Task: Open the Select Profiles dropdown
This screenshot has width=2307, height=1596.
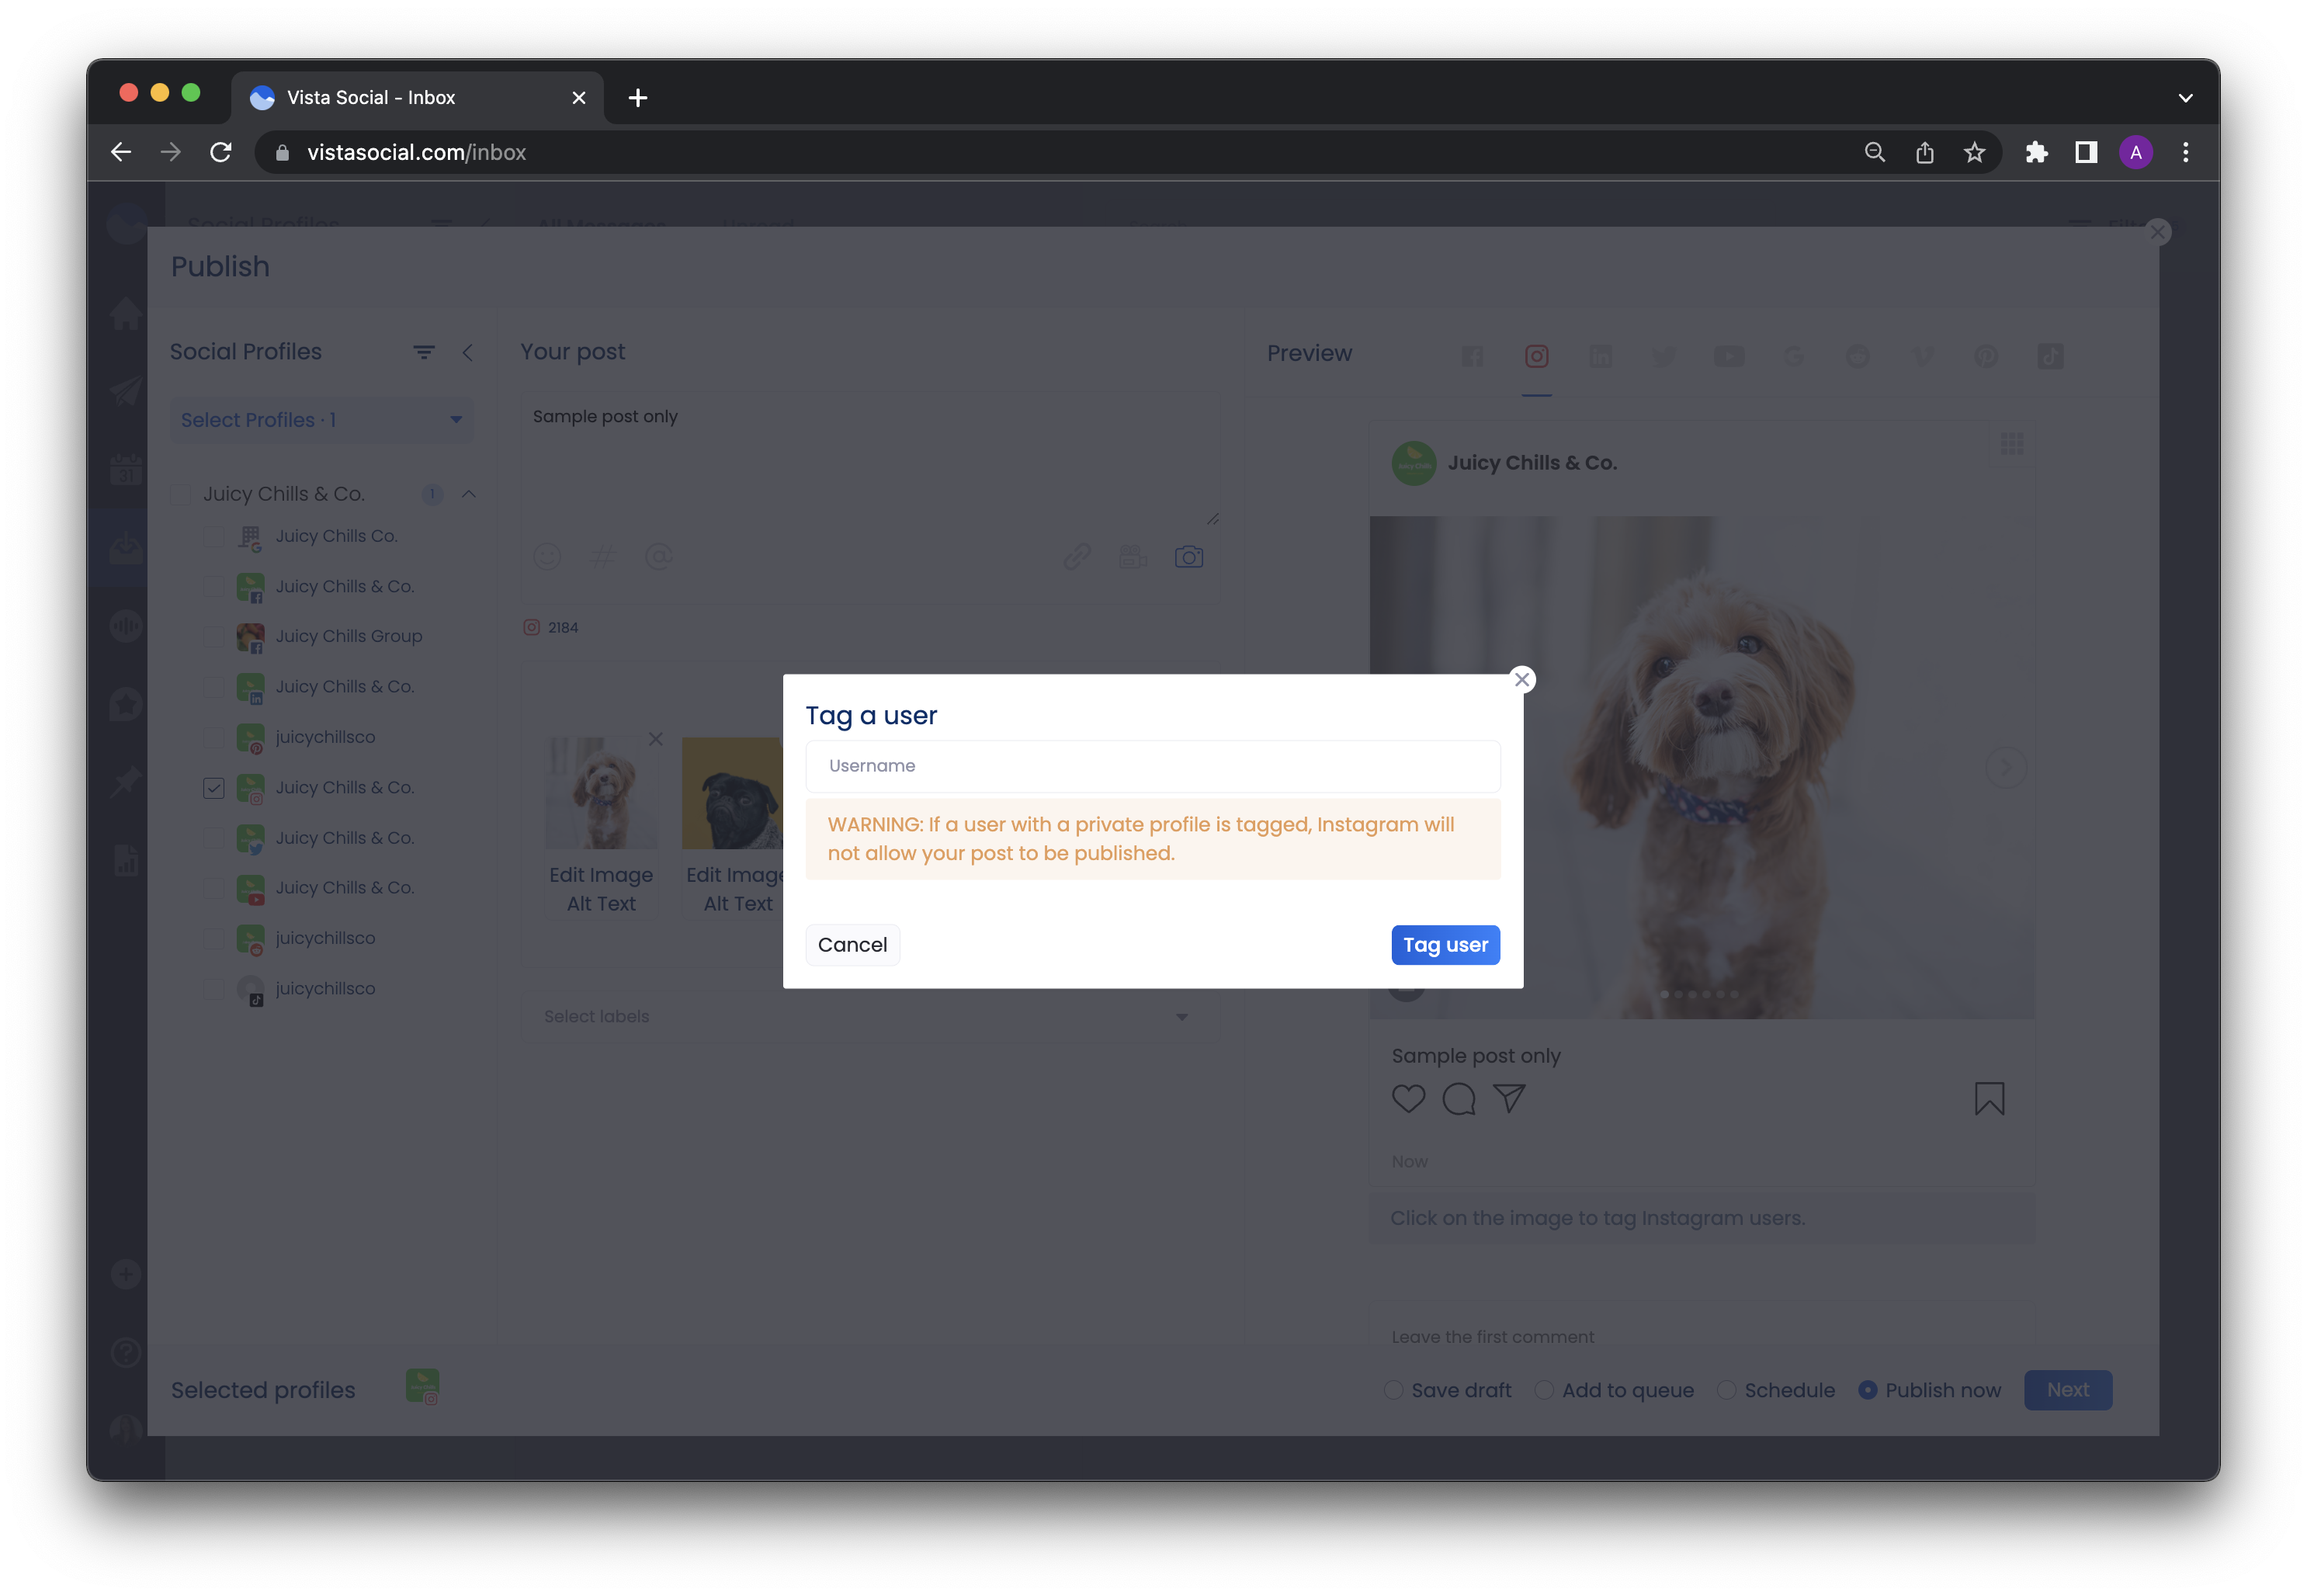Action: [x=321, y=420]
